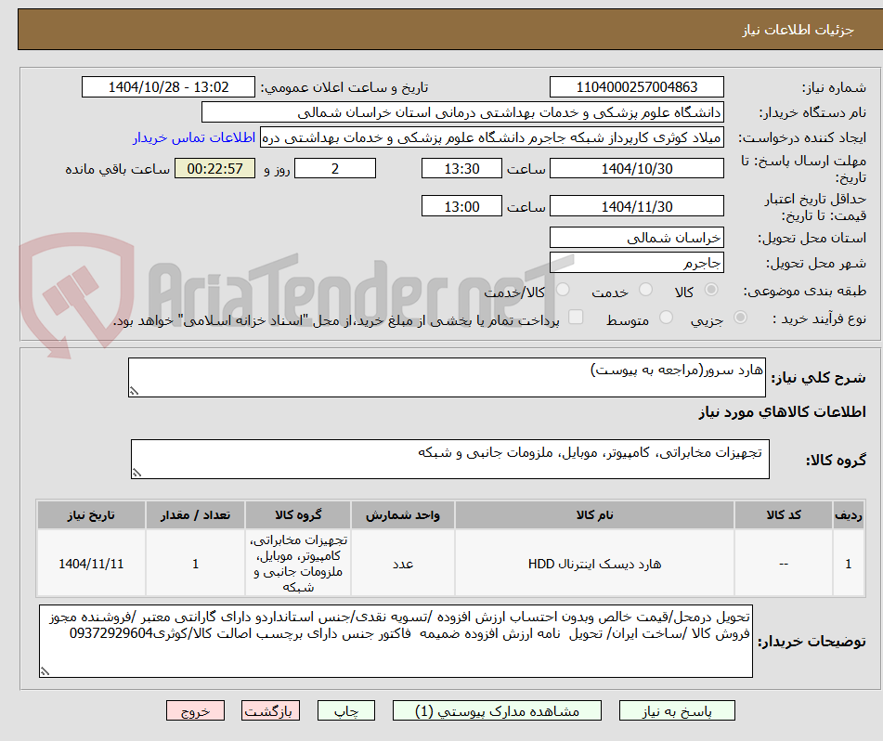Viewport: 883px width, 741px height.
Task: Click the need date 1404/11/11 cell
Action: tap(91, 564)
